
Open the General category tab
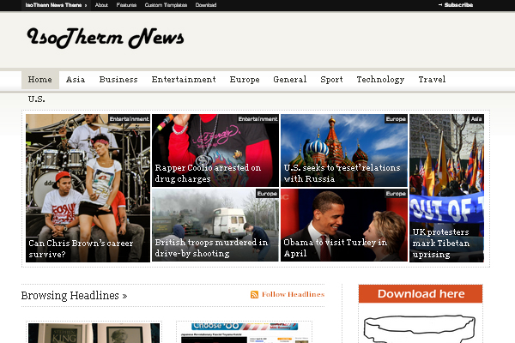click(x=290, y=80)
